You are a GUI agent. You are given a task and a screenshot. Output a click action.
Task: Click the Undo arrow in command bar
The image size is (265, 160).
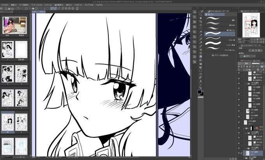19,8
